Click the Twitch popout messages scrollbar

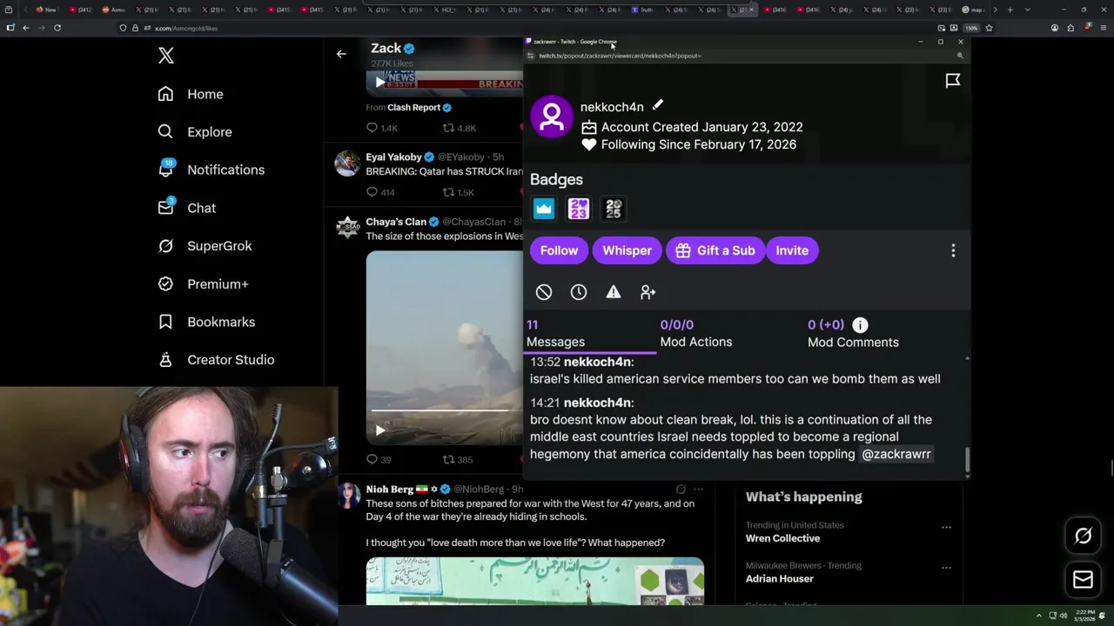pos(967,461)
